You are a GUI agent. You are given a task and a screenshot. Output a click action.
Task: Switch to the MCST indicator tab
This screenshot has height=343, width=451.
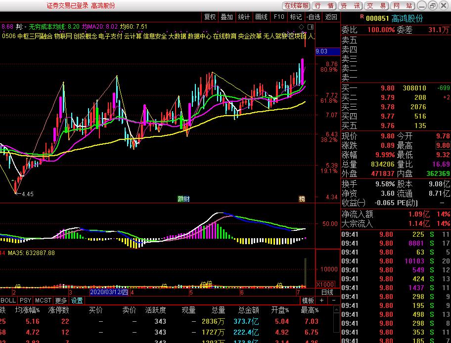43,300
